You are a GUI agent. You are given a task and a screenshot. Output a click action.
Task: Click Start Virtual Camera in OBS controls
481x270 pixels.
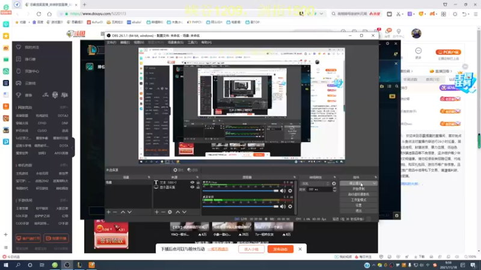coord(358,194)
